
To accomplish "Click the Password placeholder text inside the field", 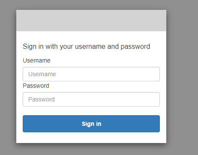I will [x=42, y=99].
